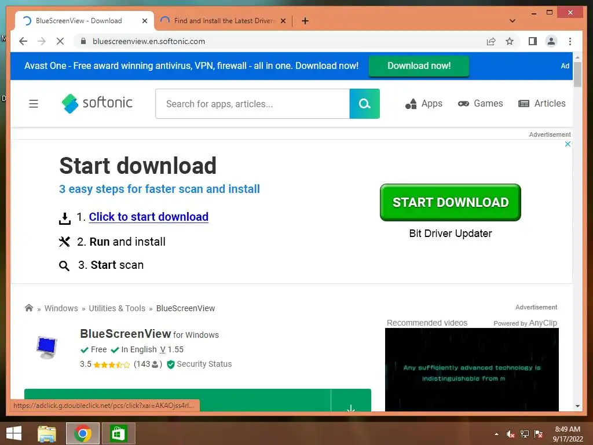Close the BlueScreenView tab
This screenshot has width=593, height=445.
coord(144,21)
